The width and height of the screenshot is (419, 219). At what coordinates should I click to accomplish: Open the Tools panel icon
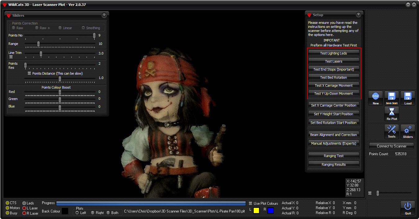coord(392,132)
